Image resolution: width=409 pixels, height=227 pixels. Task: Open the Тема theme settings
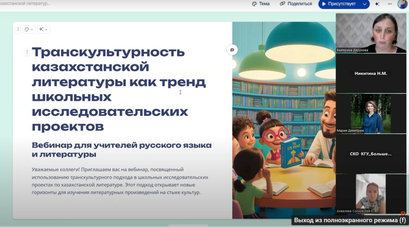point(261,4)
